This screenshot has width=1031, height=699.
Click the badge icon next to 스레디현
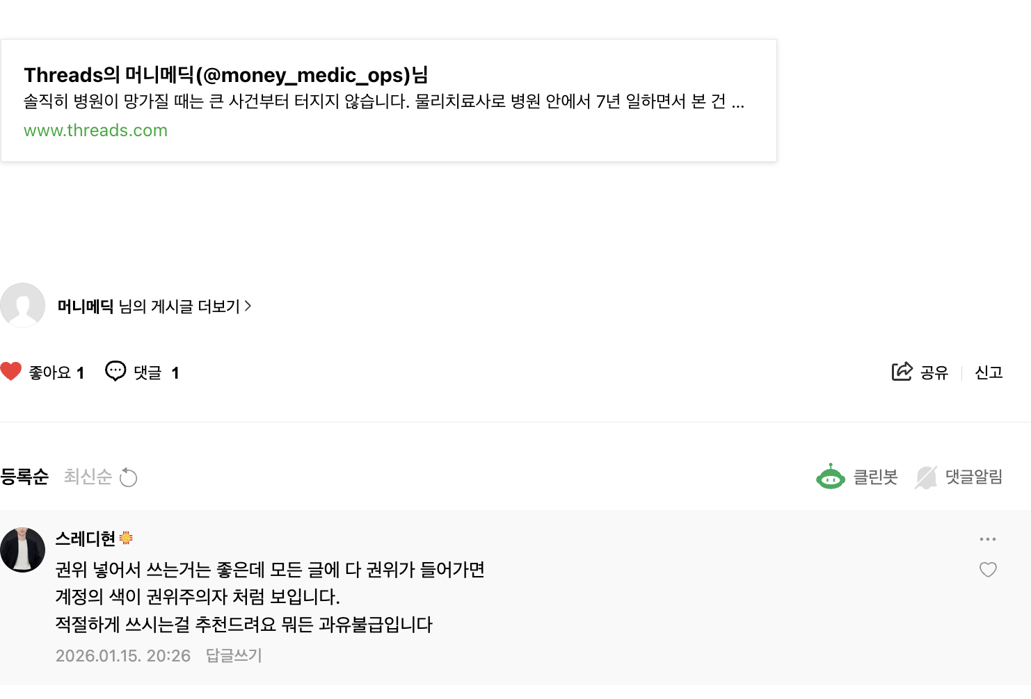click(x=126, y=538)
